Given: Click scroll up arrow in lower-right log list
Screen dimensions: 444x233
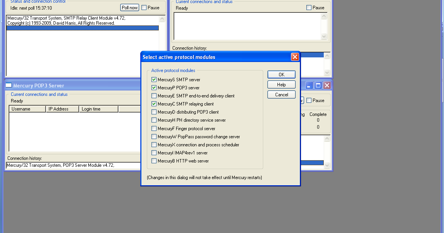Looking at the screenshot, I should pyautogui.click(x=327, y=138).
